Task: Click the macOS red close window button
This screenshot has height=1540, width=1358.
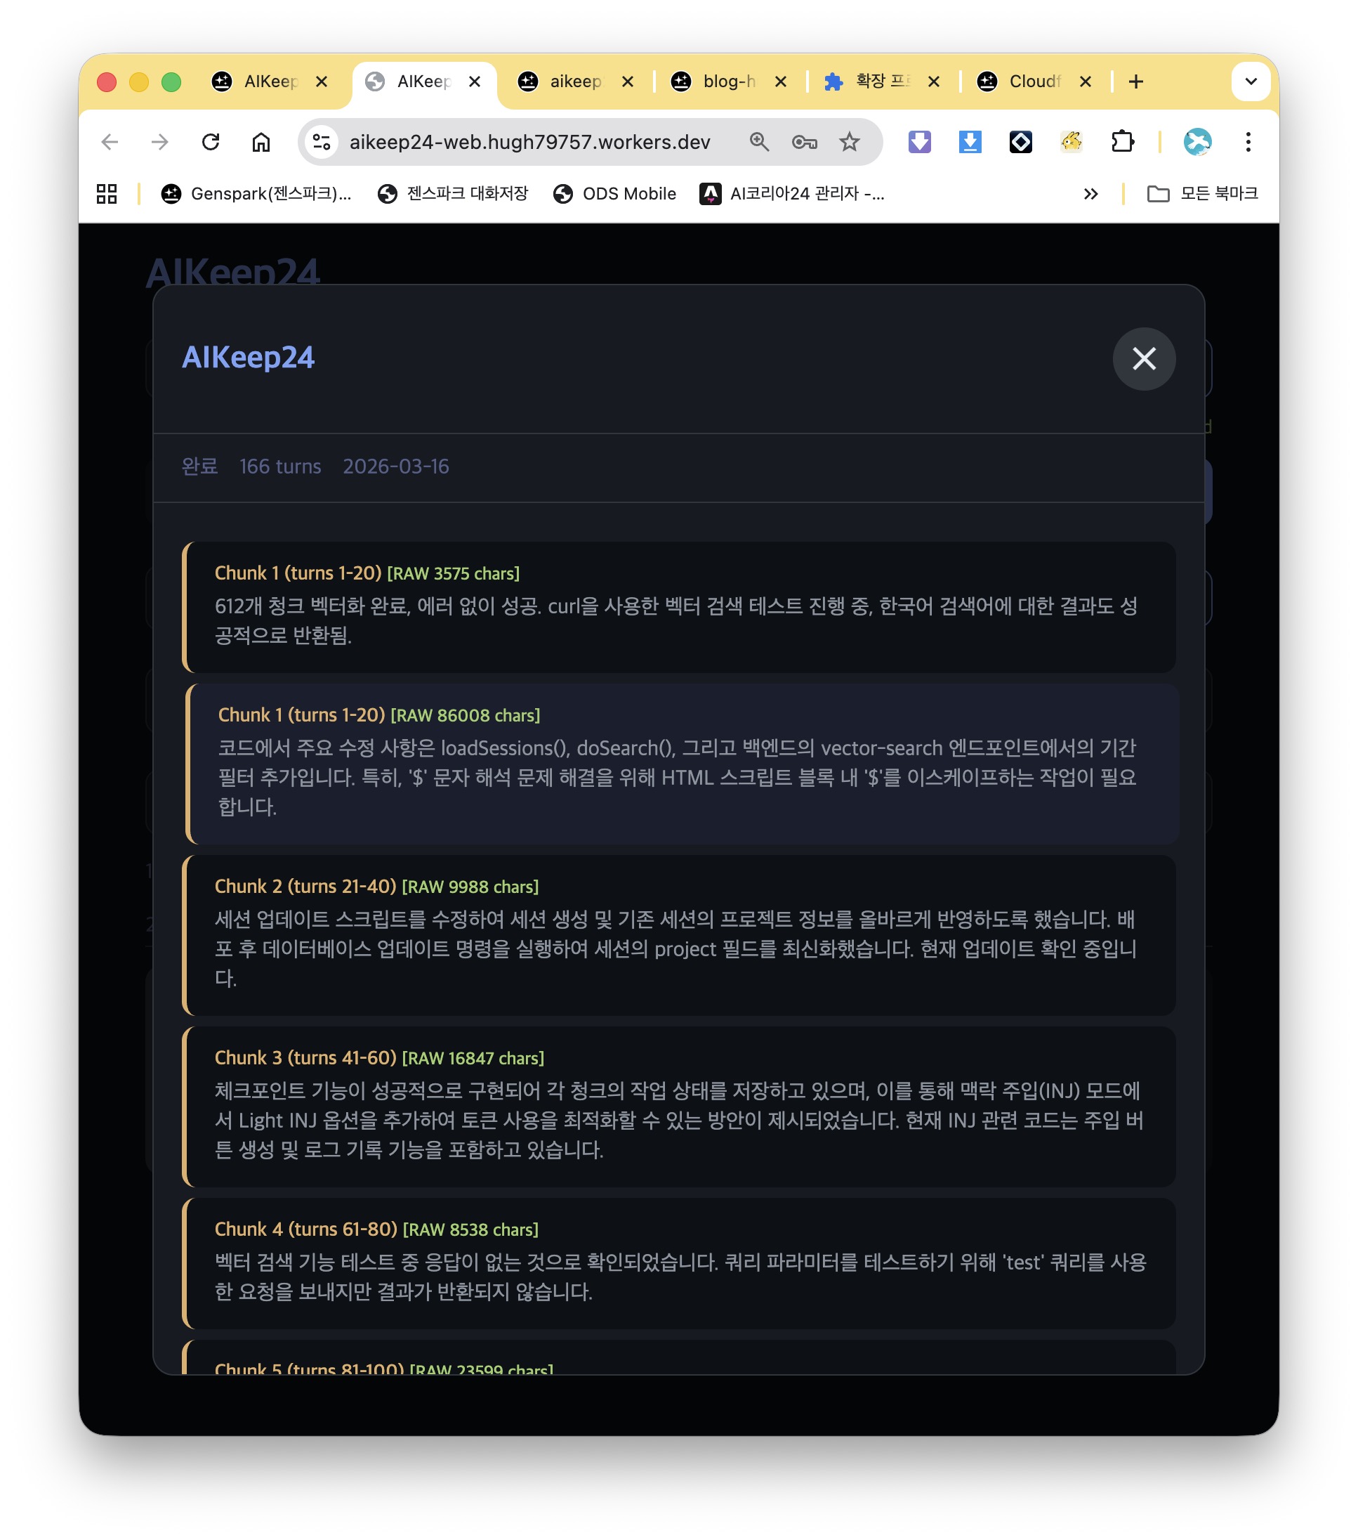Action: [x=107, y=81]
